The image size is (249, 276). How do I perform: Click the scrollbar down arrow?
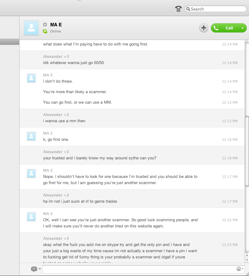click(x=247, y=260)
